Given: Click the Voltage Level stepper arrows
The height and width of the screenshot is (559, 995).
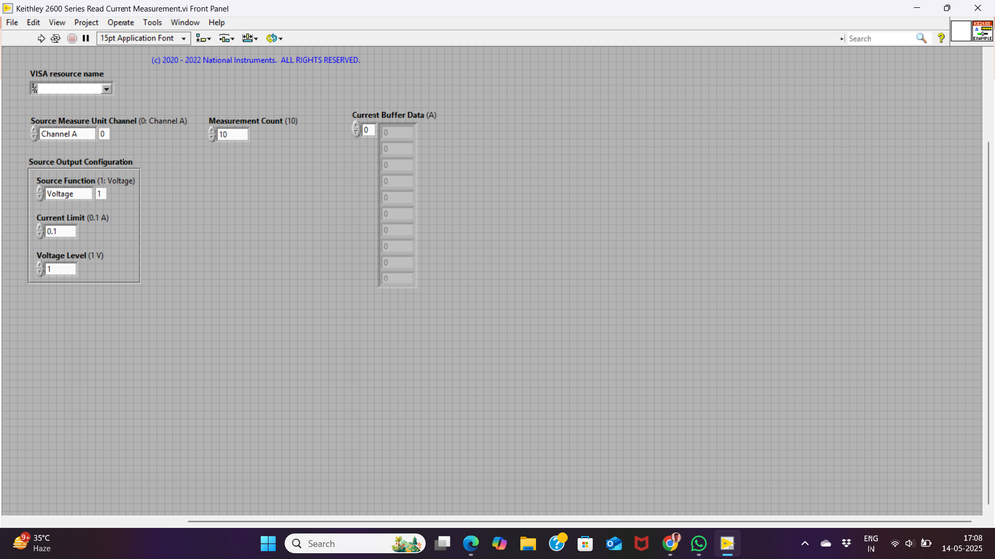Looking at the screenshot, I should click(x=40, y=269).
